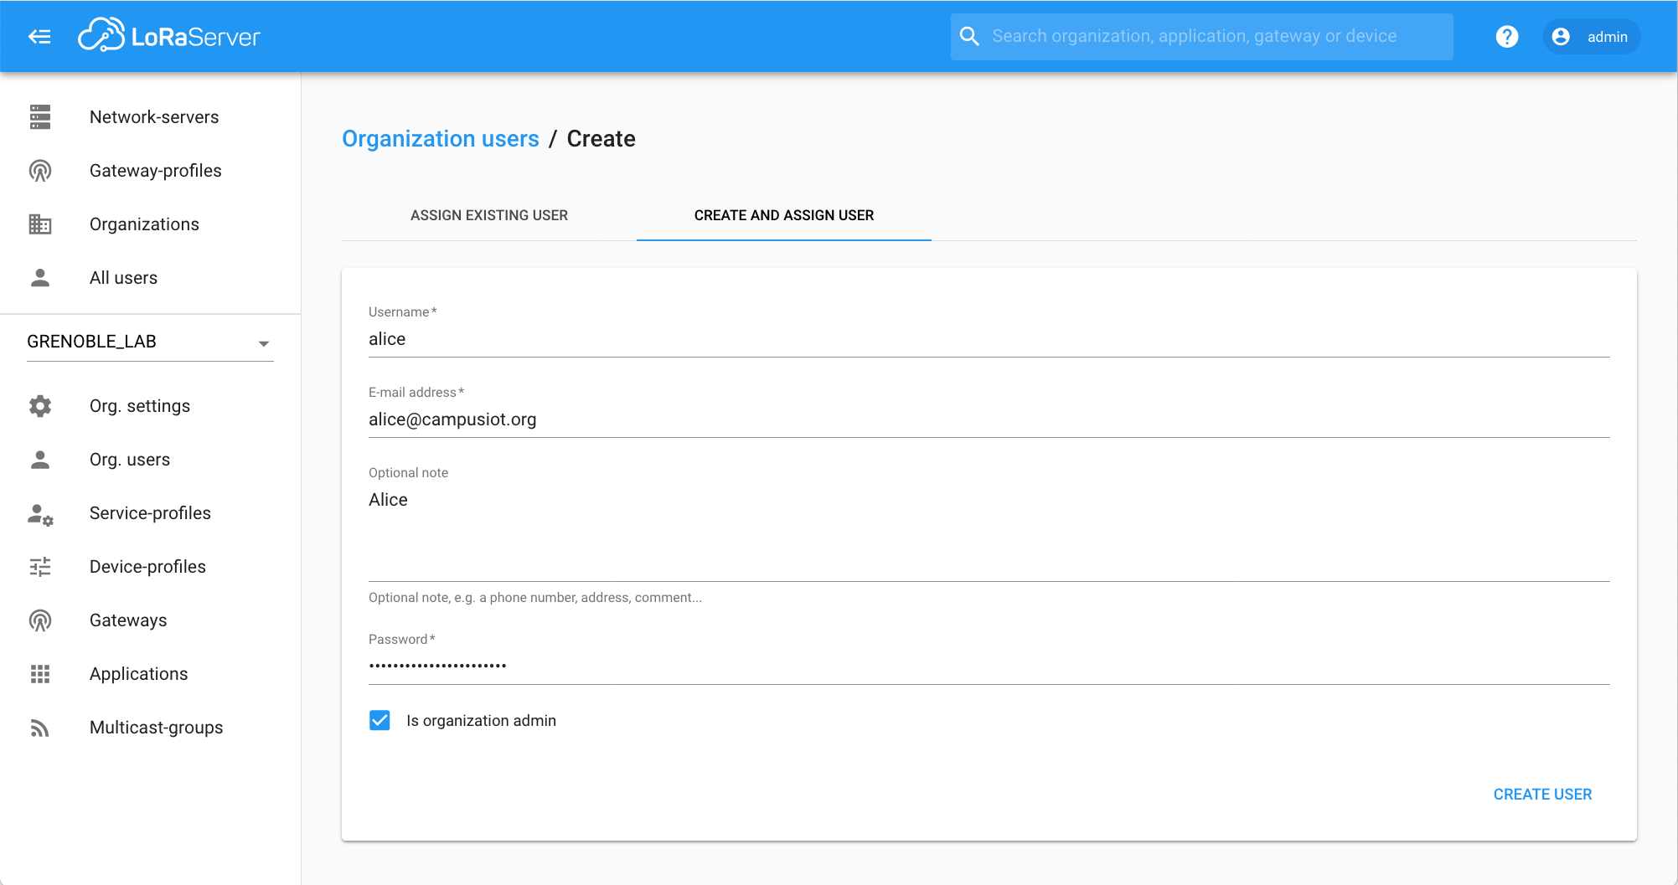The width and height of the screenshot is (1678, 885).
Task: Click the Organizations building icon
Action: 40,224
